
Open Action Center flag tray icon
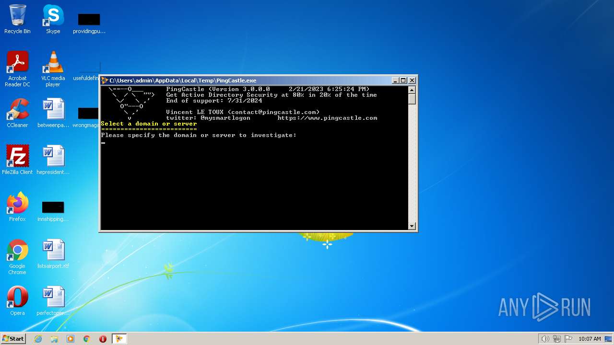(x=568, y=339)
